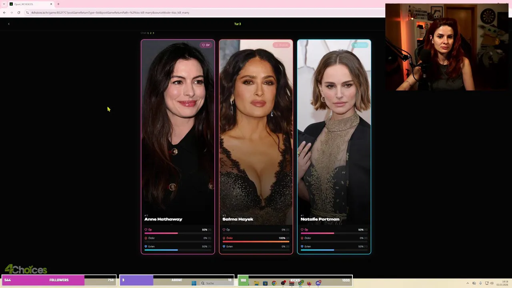Click Anne Hathaway's Evlen diamond icon

(x=146, y=246)
